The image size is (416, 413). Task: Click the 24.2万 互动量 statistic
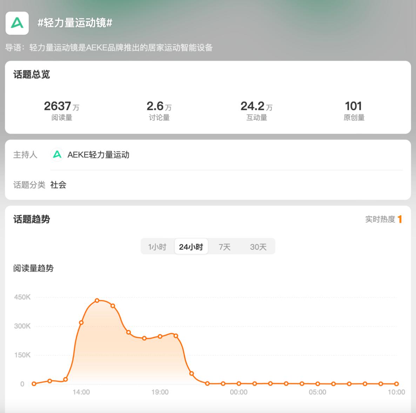click(256, 110)
